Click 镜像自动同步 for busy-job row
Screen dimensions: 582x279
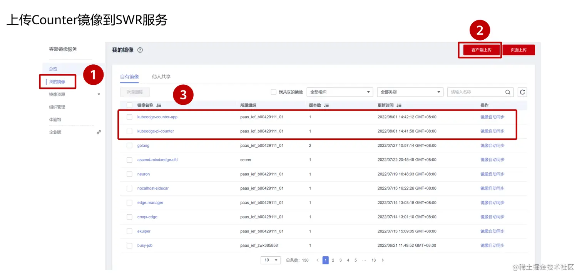(492, 245)
